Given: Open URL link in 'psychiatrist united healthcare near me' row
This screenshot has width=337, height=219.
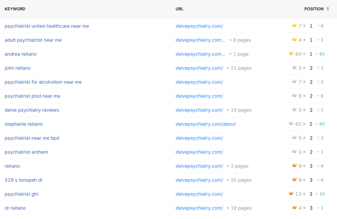Looking at the screenshot, I should pyautogui.click(x=199, y=26).
